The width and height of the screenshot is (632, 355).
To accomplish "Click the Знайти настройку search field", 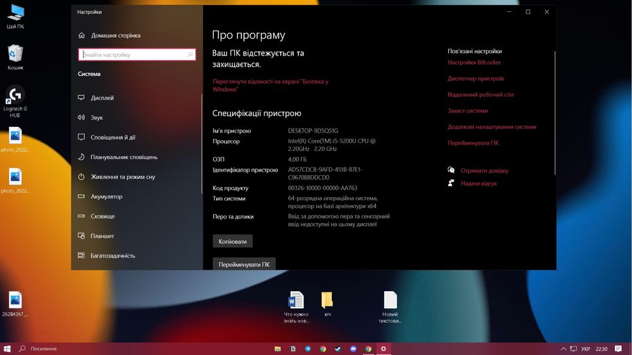I will point(137,54).
